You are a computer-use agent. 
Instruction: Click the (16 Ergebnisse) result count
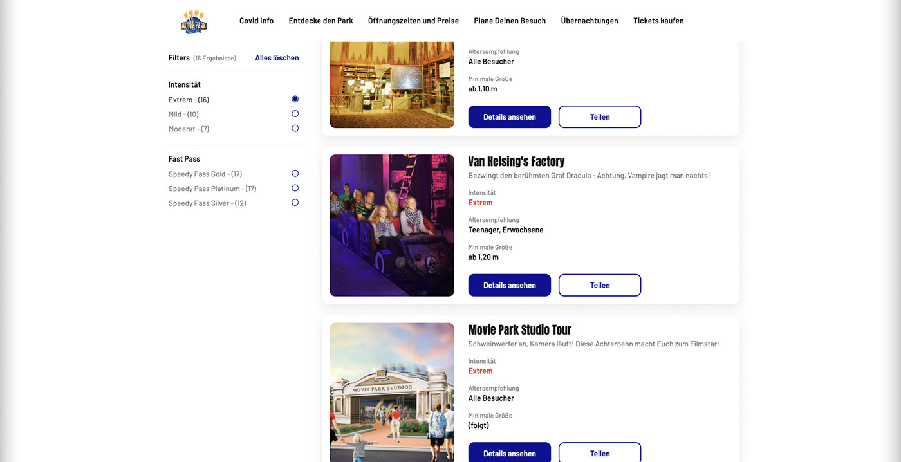tap(214, 58)
